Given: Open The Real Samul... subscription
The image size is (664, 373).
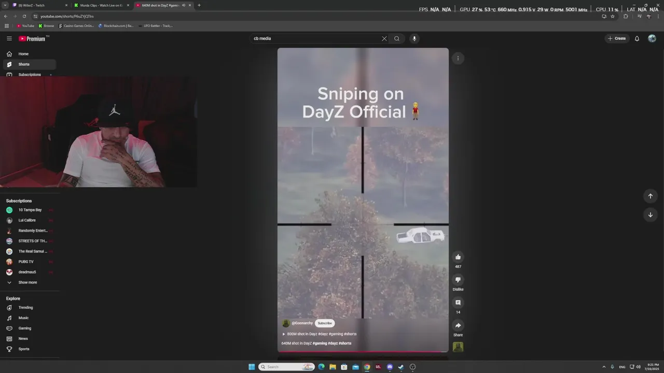Looking at the screenshot, I should [30, 251].
